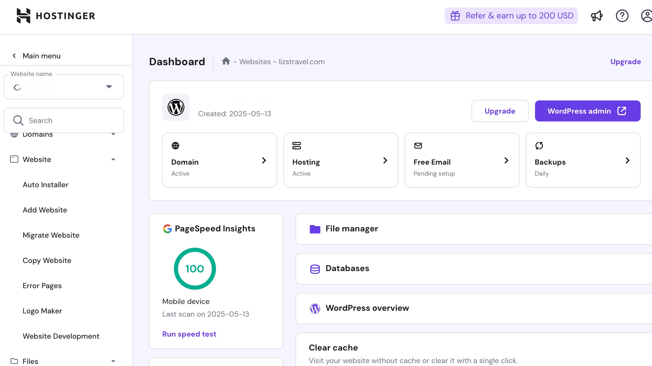
Task: Click lizstravel.com breadcrumb
Action: pos(302,62)
